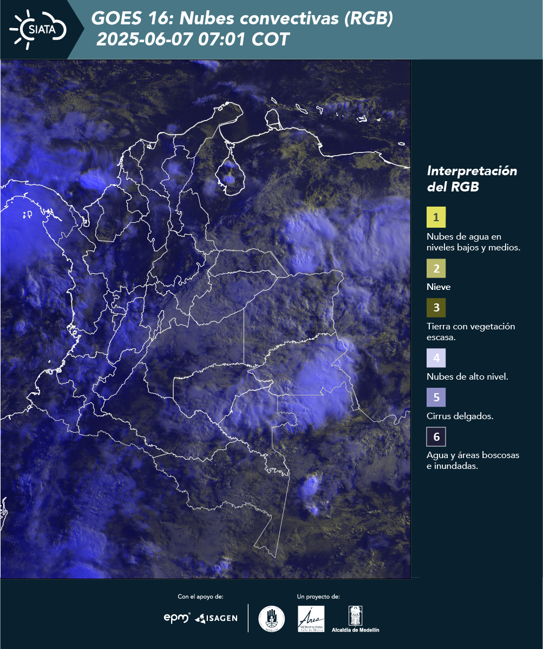Select yellow legend swatch number 1
Viewport: 543px width, 649px height.
click(x=436, y=217)
